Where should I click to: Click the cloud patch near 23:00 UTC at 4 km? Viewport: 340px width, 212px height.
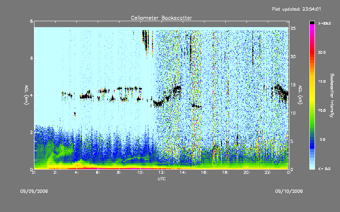pyautogui.click(x=280, y=92)
